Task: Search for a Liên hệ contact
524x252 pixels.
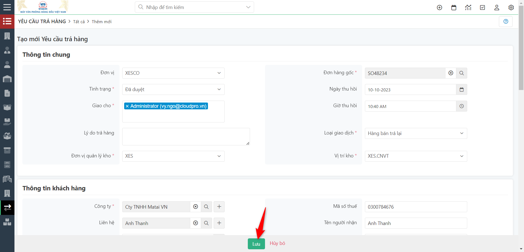Action: click(206, 223)
